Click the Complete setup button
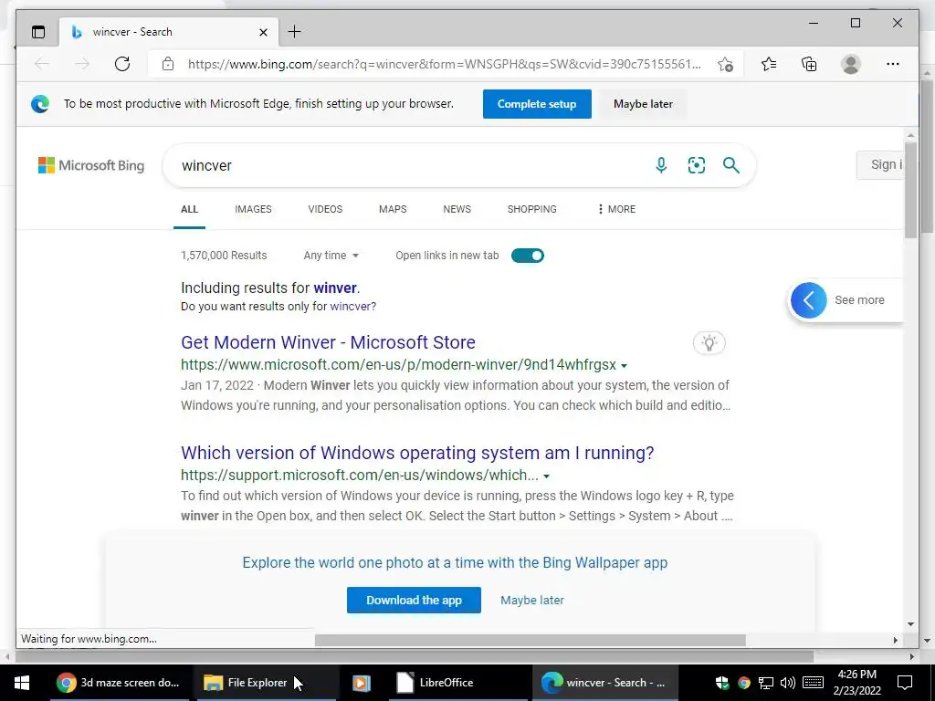Image resolution: width=935 pixels, height=701 pixels. point(537,104)
